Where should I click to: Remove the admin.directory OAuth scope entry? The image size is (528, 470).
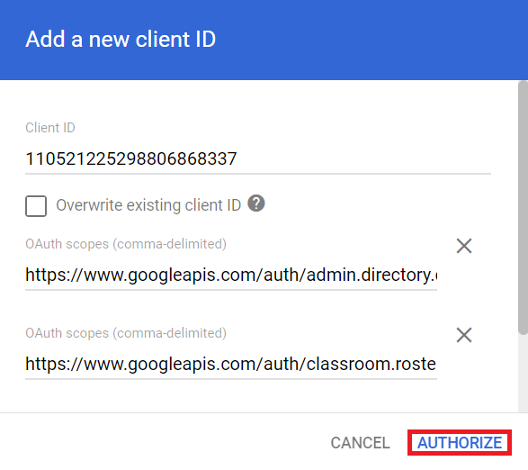464,246
